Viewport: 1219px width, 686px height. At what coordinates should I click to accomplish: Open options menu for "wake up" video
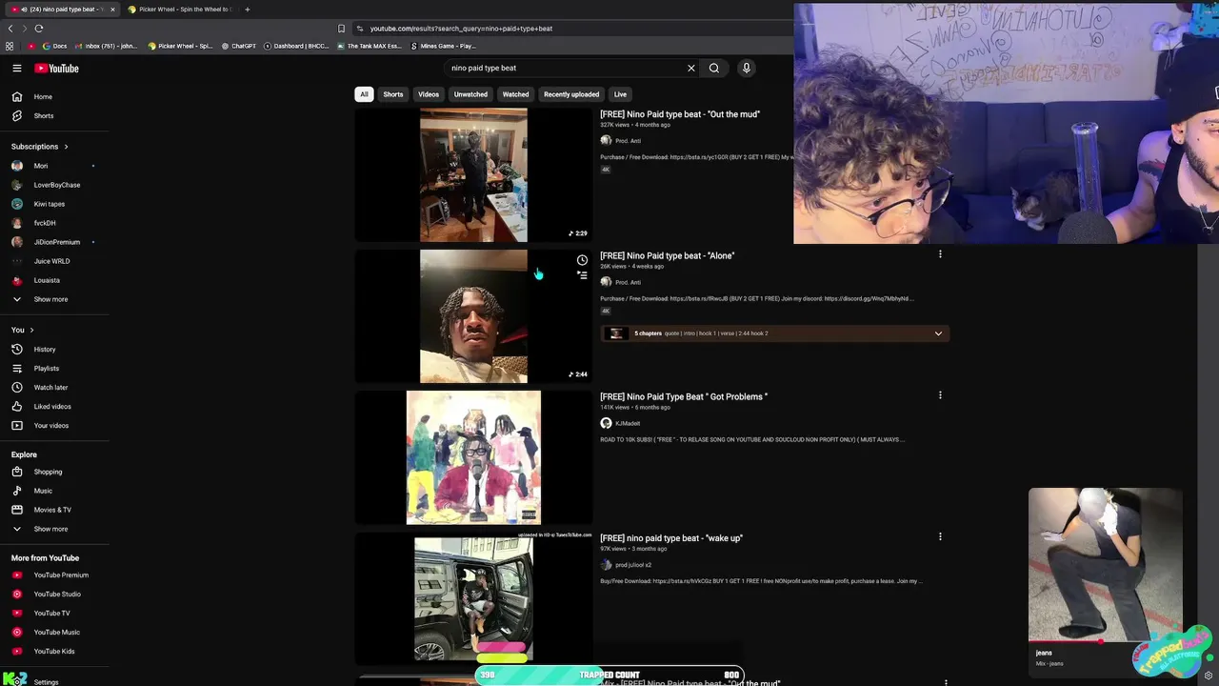(x=940, y=536)
